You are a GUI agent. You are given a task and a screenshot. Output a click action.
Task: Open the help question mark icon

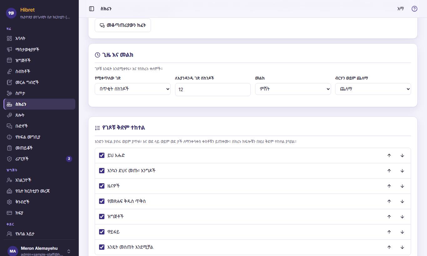(414, 9)
